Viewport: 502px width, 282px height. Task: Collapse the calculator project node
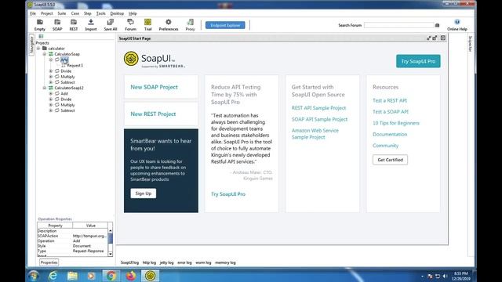pos(38,49)
